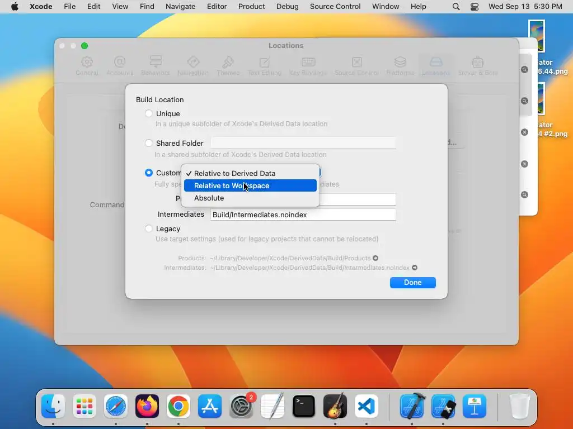Open the Xcode menu
This screenshot has width=573, height=429.
(41, 7)
